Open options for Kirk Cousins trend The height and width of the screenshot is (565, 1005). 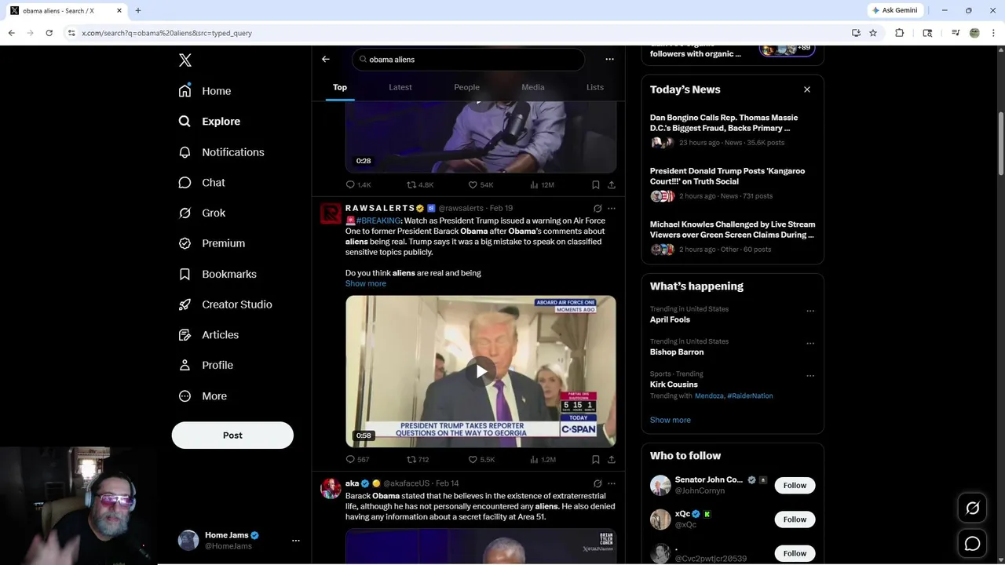coord(810,375)
